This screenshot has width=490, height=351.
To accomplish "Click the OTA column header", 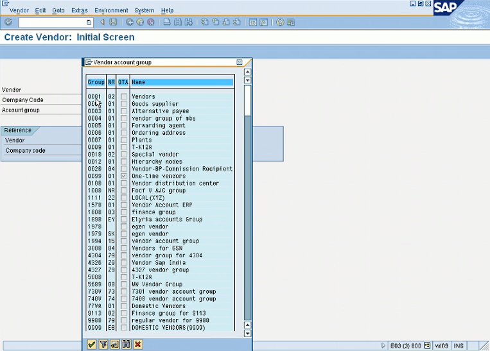I will (123, 82).
